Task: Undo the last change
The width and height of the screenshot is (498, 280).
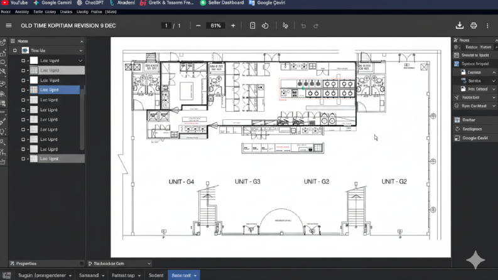Action: point(303,26)
